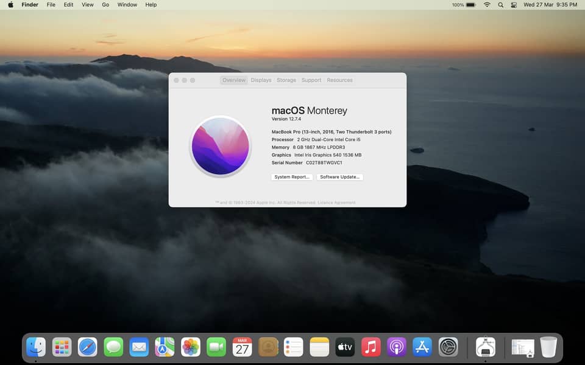This screenshot has height=365, width=585.
Task: Open the Apple TV app
Action: point(345,347)
